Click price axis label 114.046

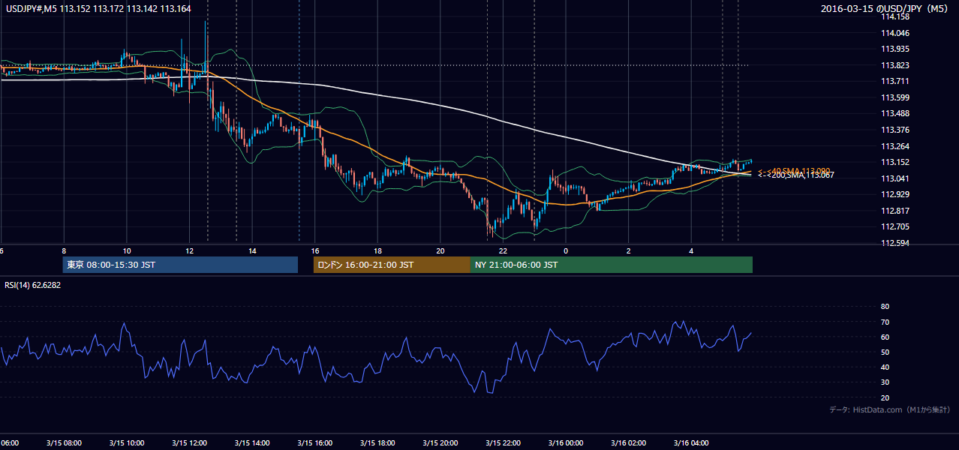(895, 33)
